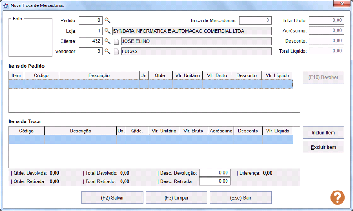Click the LUCAS vendor name field

pos(197,51)
